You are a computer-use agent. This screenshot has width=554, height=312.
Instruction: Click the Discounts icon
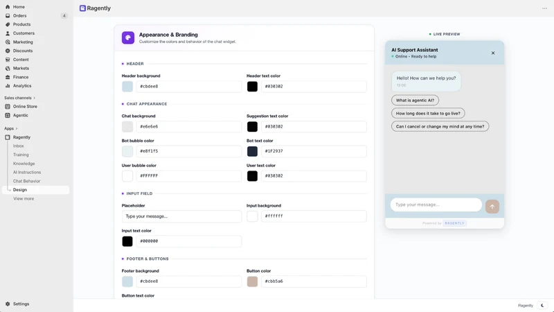8,51
